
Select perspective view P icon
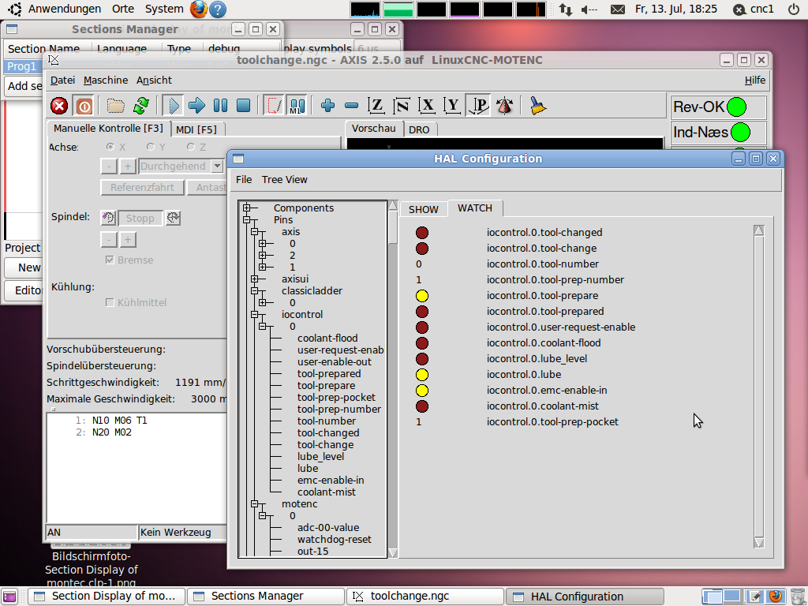pos(478,107)
